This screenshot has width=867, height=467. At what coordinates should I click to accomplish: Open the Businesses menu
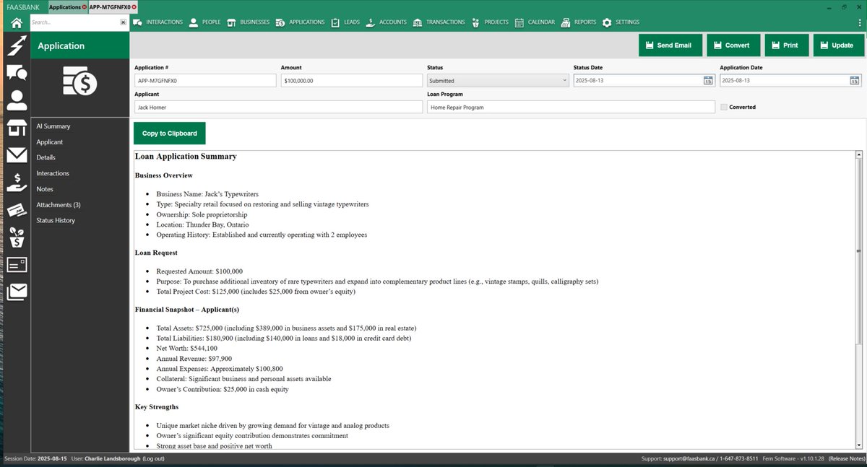[248, 22]
